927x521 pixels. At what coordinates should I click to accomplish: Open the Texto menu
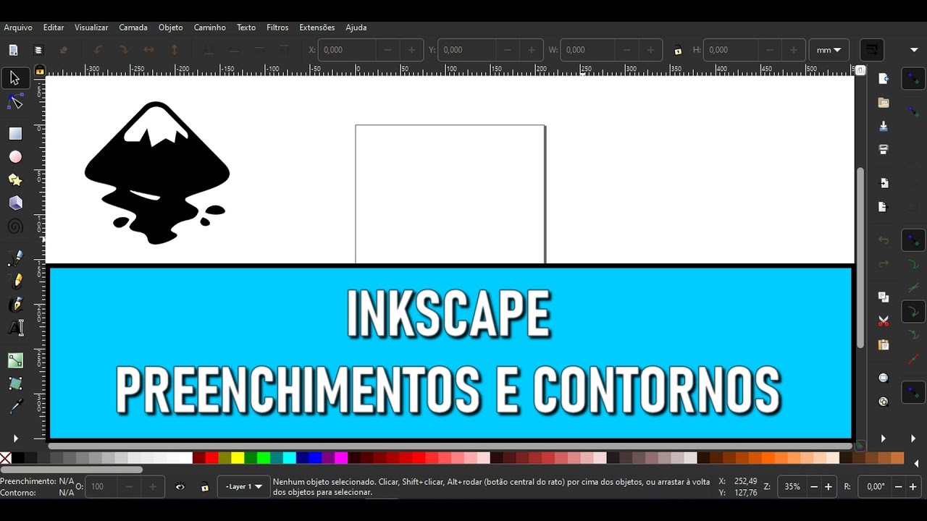246,27
